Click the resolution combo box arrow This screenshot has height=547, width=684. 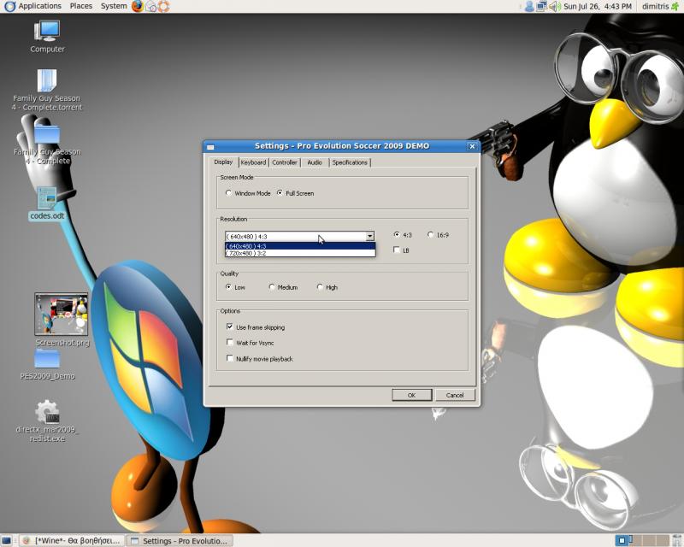tap(369, 237)
